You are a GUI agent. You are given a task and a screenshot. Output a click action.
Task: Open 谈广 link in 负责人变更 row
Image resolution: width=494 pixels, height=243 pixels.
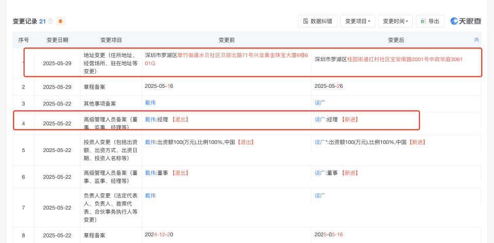[320, 196]
